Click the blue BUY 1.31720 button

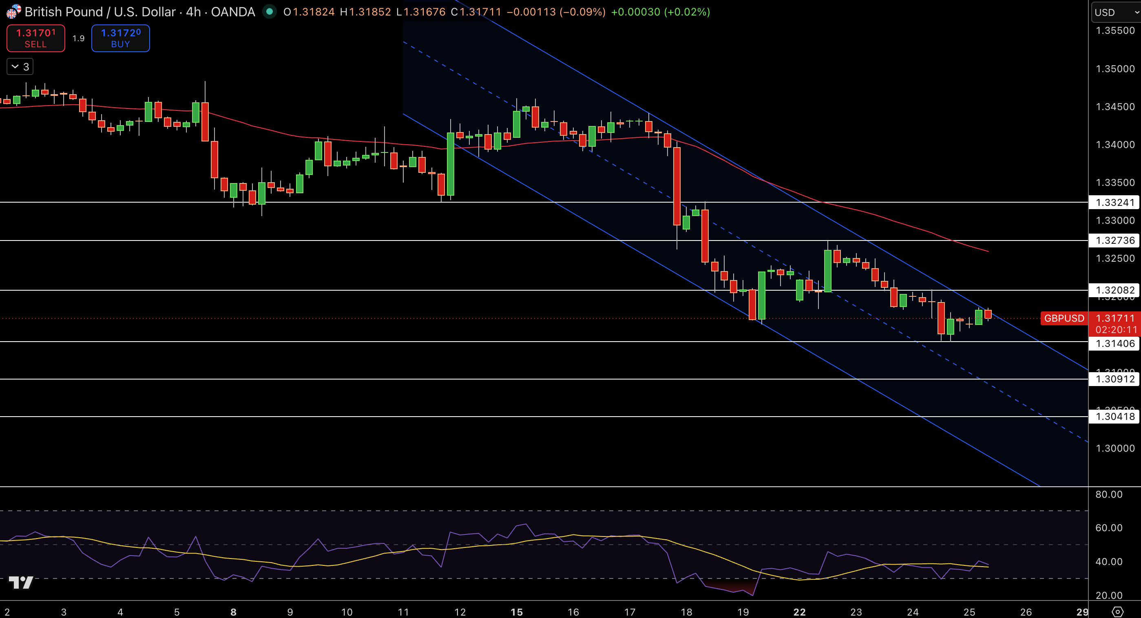[120, 38]
